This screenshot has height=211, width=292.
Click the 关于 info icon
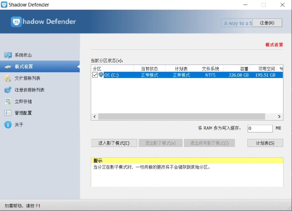click(x=8, y=125)
